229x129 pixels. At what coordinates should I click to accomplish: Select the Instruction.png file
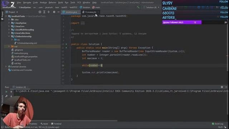coord(20,53)
